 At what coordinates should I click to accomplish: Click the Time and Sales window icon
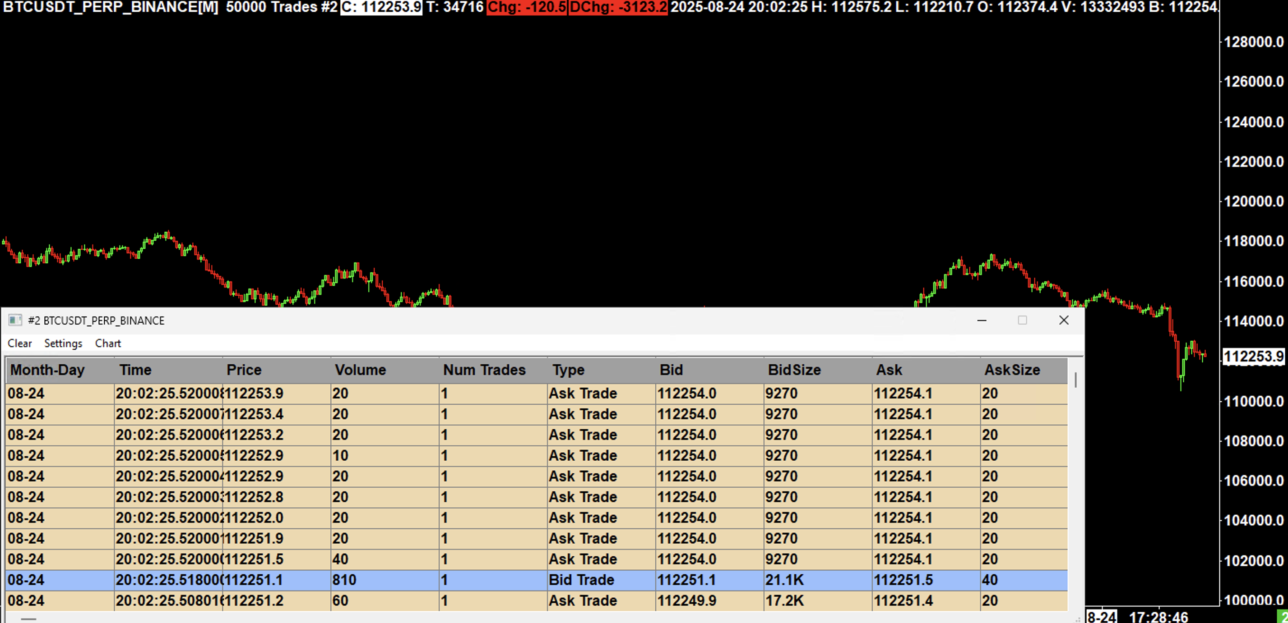(x=15, y=320)
